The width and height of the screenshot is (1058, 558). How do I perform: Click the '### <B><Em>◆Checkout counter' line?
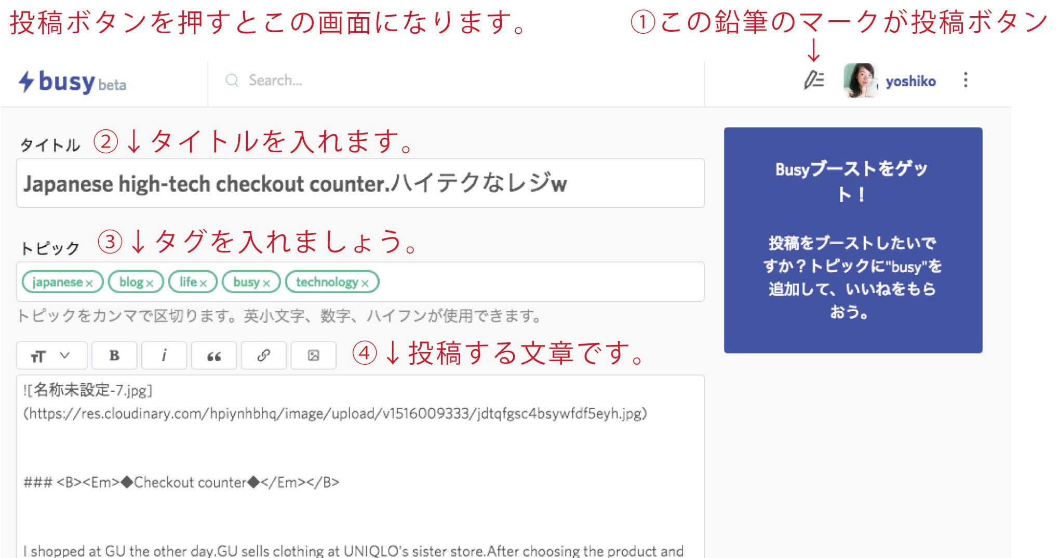point(181,482)
